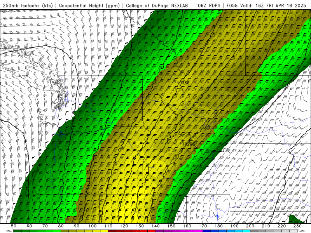Click the legend value 200
Image resolution: width=311 pixels, height=233 pixels.
pos(250,226)
